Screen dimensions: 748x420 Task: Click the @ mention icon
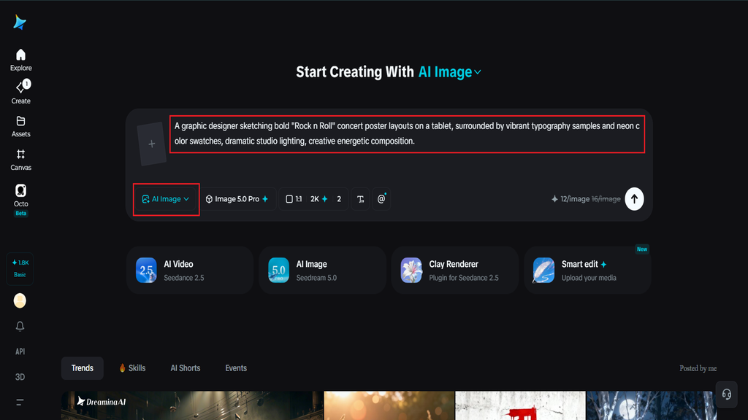(x=381, y=199)
